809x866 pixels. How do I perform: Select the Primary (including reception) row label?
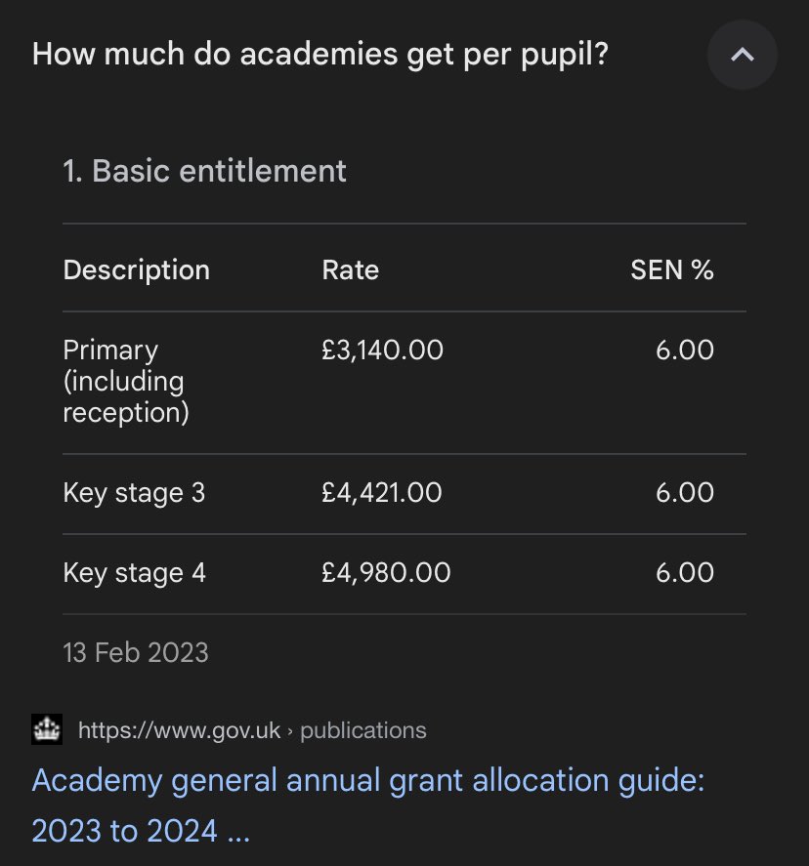[126, 381]
